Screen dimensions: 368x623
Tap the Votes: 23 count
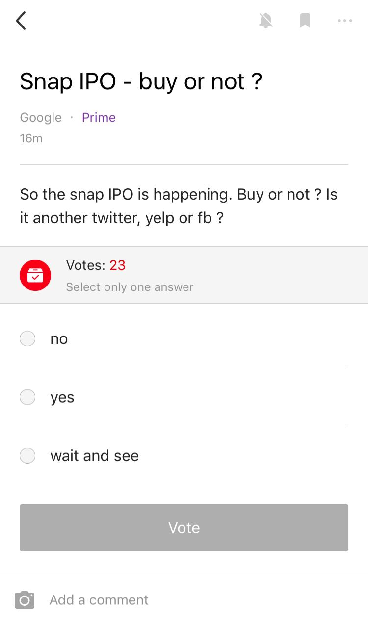click(96, 265)
